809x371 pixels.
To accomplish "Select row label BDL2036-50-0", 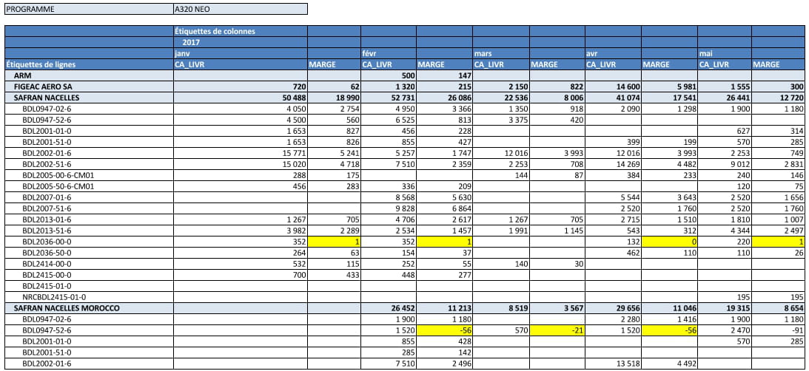I will tap(90, 252).
